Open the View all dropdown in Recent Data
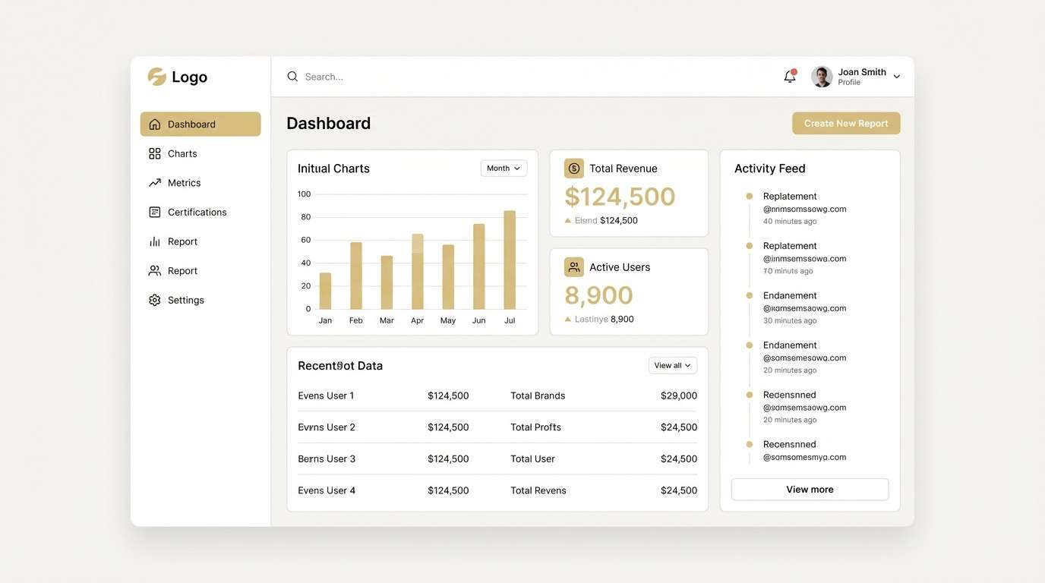This screenshot has height=583, width=1045. click(x=673, y=364)
